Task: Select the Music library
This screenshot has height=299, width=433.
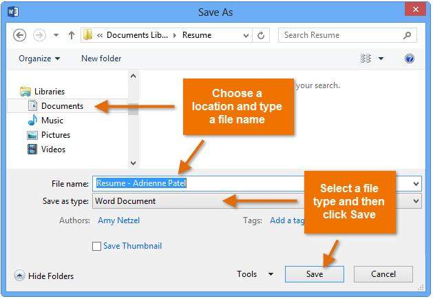Action: (52, 120)
